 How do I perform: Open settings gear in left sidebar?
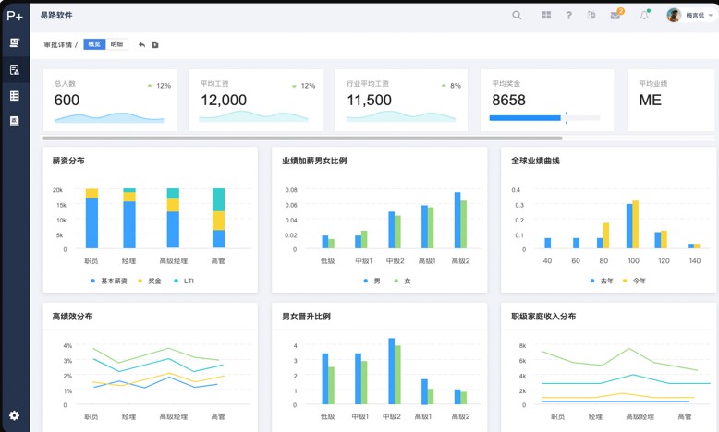point(14,415)
